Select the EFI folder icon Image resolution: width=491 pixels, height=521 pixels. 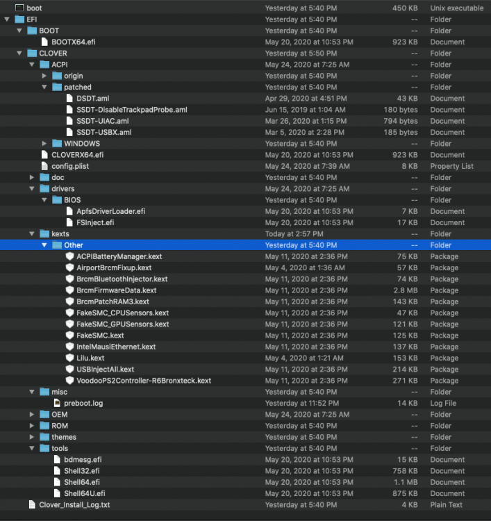19,19
